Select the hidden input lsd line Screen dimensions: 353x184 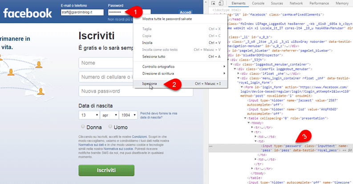(x=292, y=111)
